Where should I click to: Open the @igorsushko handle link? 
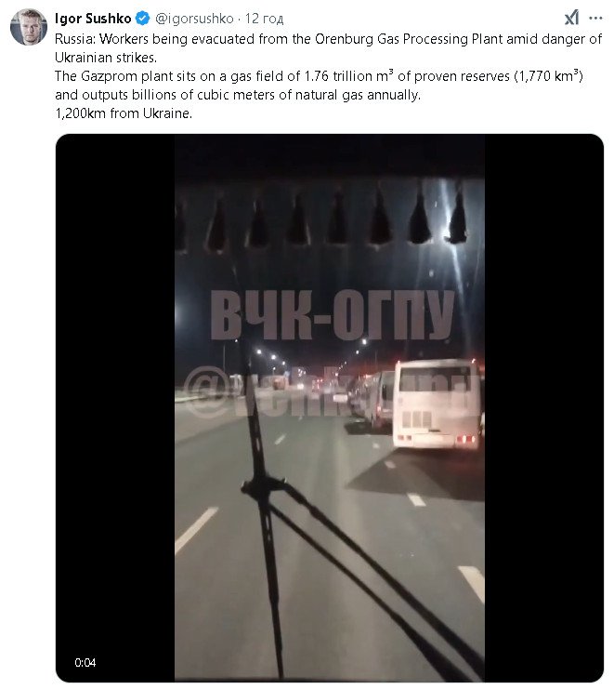(x=194, y=19)
